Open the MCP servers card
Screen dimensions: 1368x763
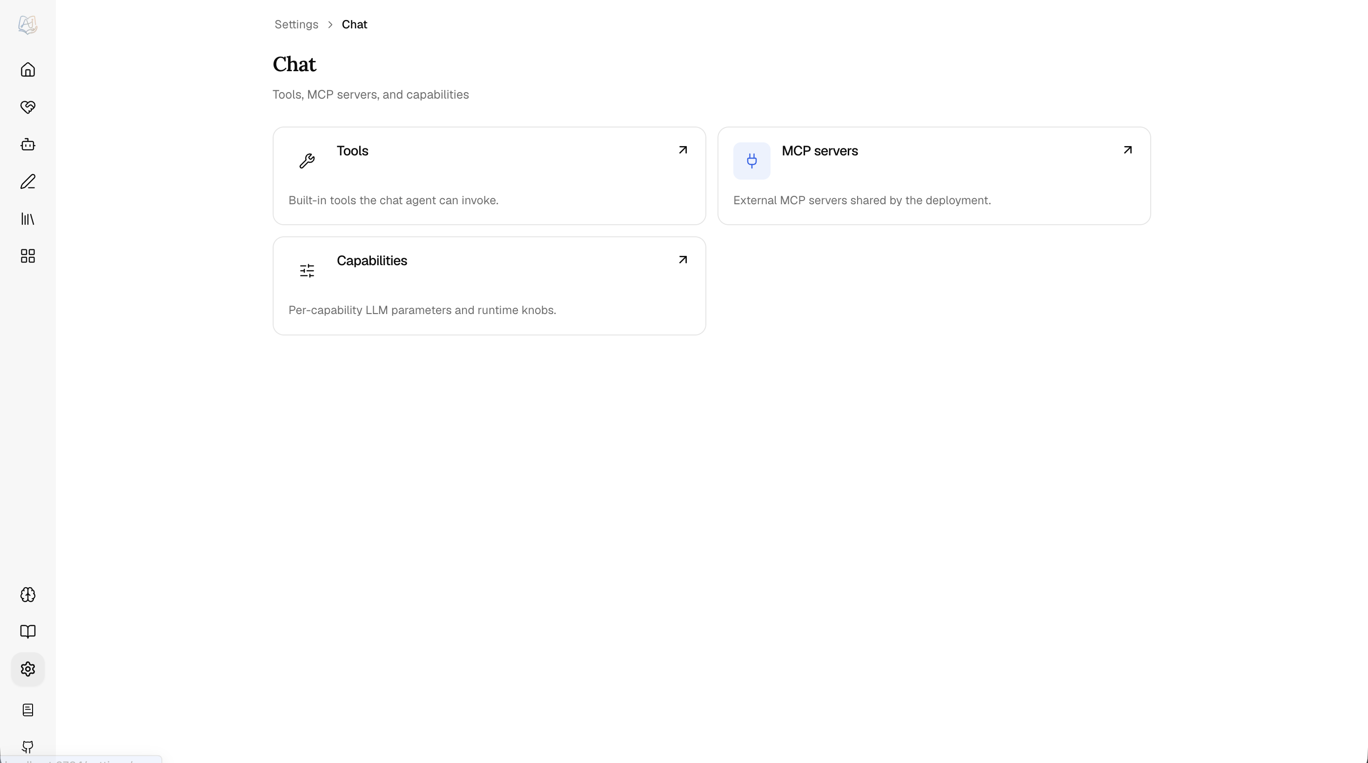934,176
